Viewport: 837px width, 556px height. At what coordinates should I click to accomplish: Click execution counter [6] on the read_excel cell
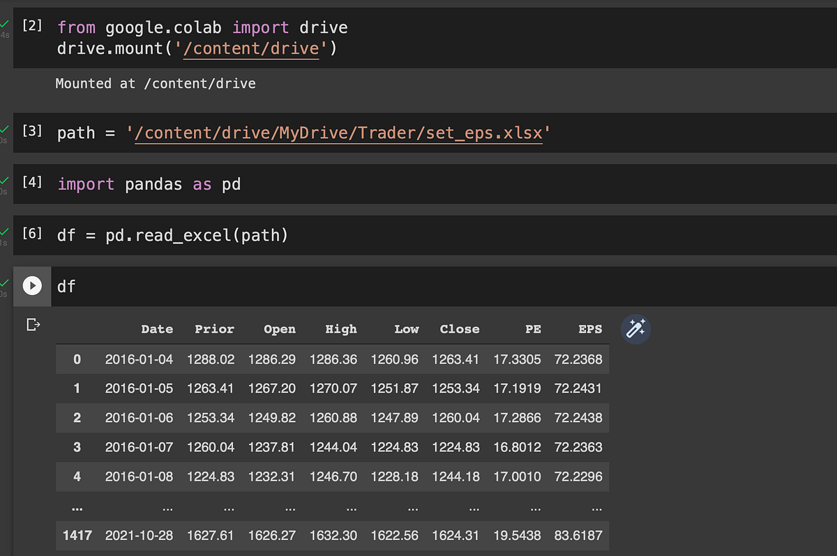(x=32, y=231)
